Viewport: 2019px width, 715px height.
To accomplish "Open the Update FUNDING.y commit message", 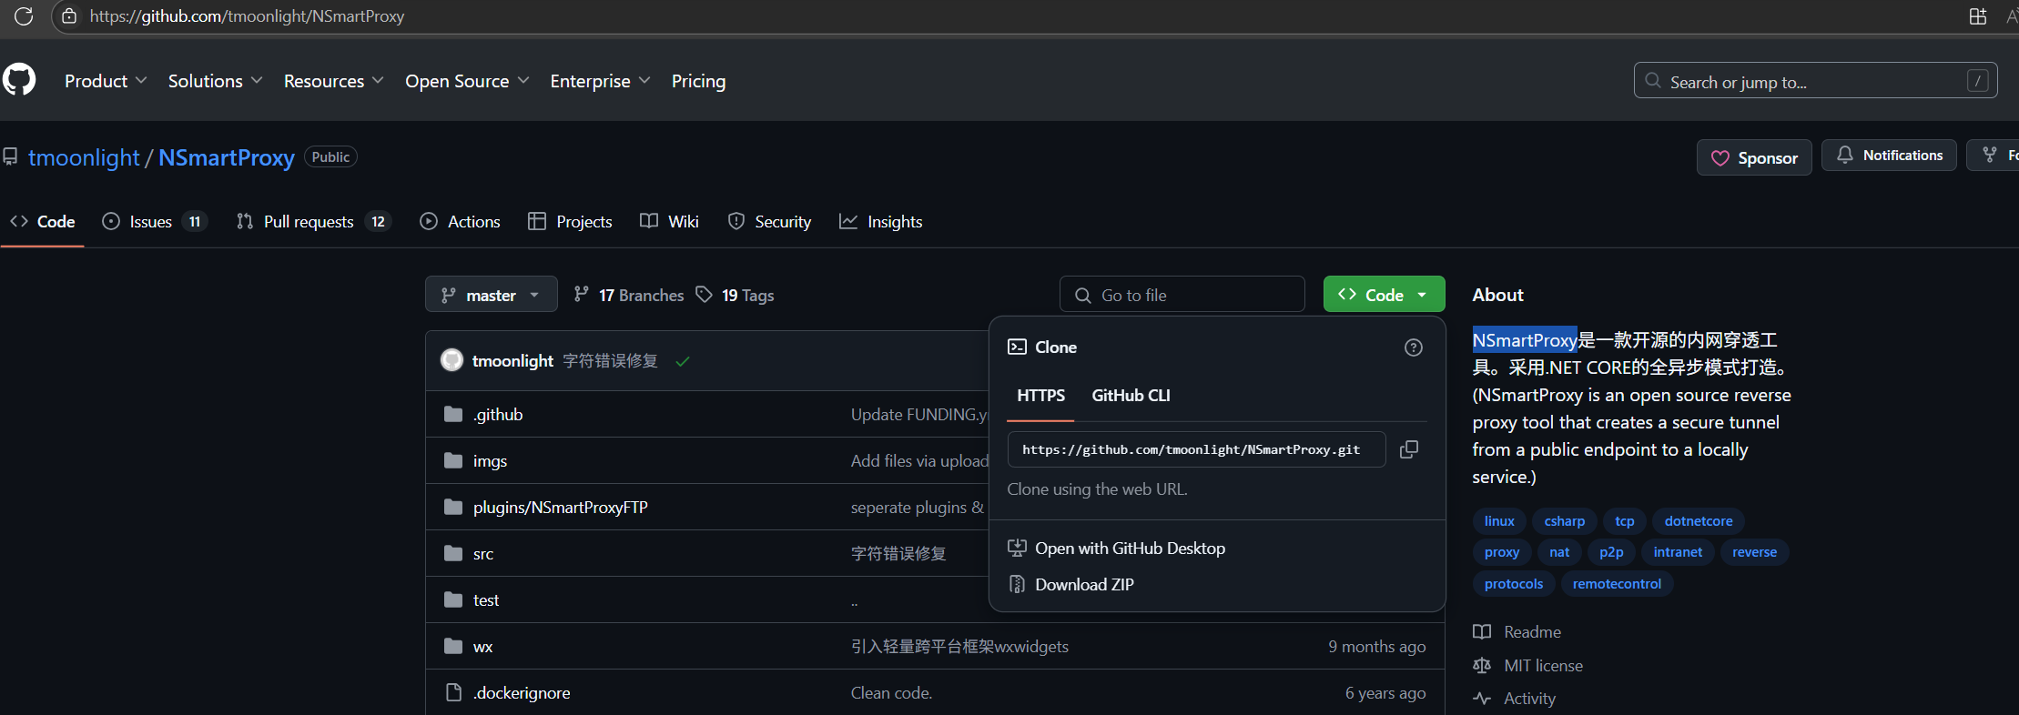I will 919,415.
